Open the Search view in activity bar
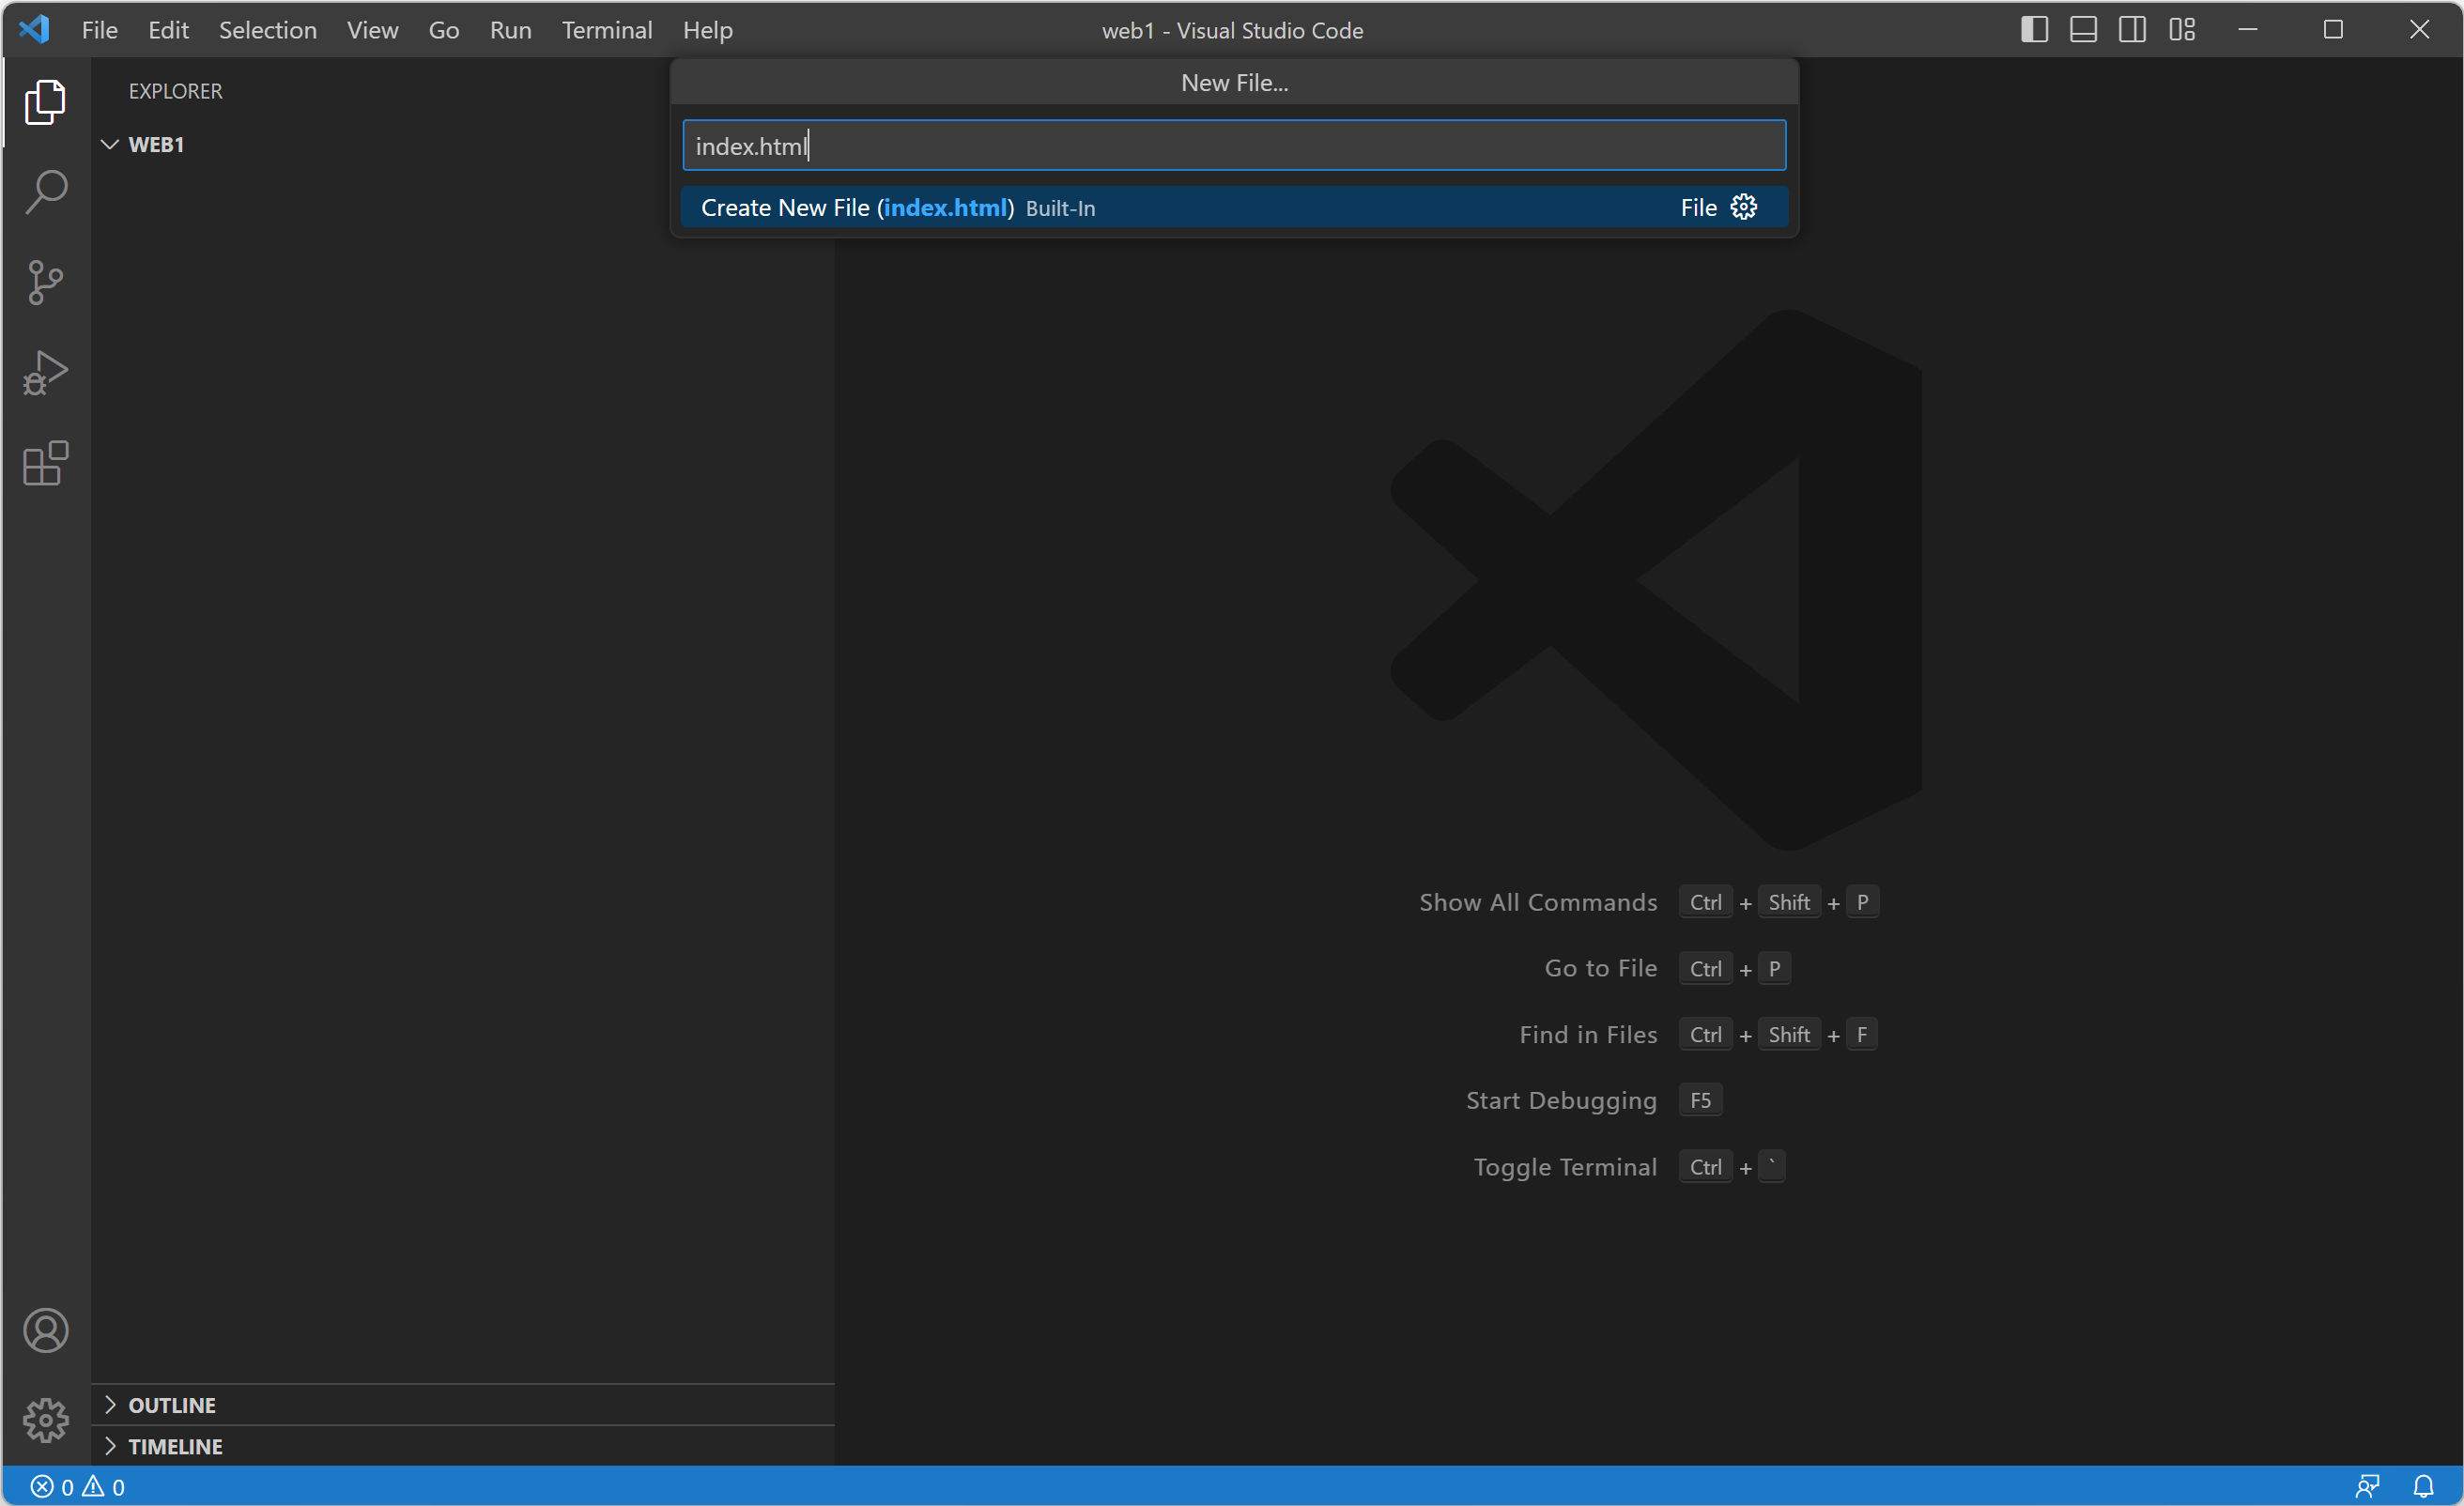This screenshot has height=1506, width=2464. pos(46,192)
